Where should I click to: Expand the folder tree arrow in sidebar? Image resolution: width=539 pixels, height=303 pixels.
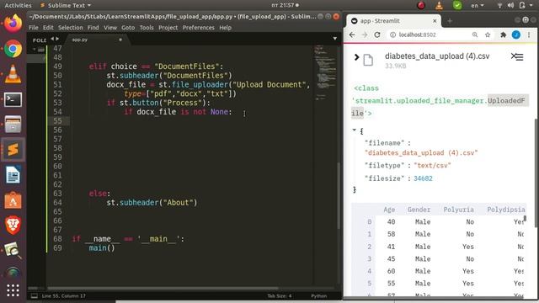point(35,50)
